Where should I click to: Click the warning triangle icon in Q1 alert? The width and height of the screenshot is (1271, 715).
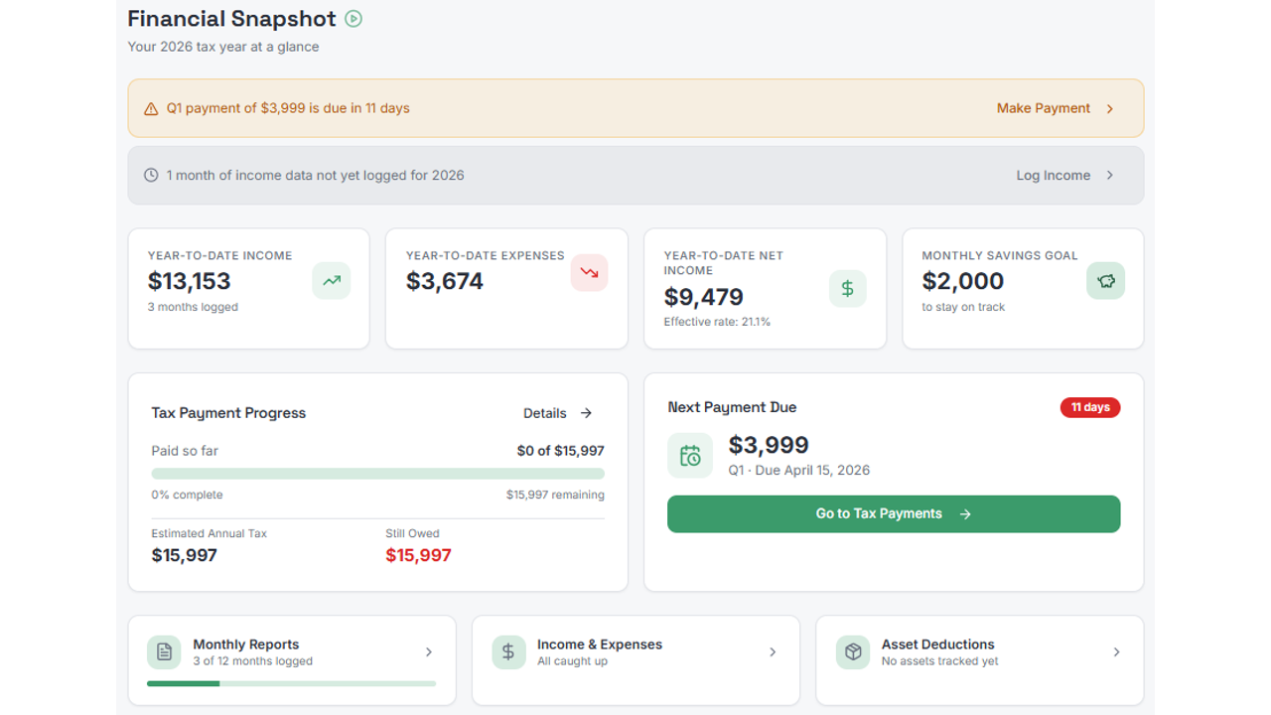pos(151,109)
